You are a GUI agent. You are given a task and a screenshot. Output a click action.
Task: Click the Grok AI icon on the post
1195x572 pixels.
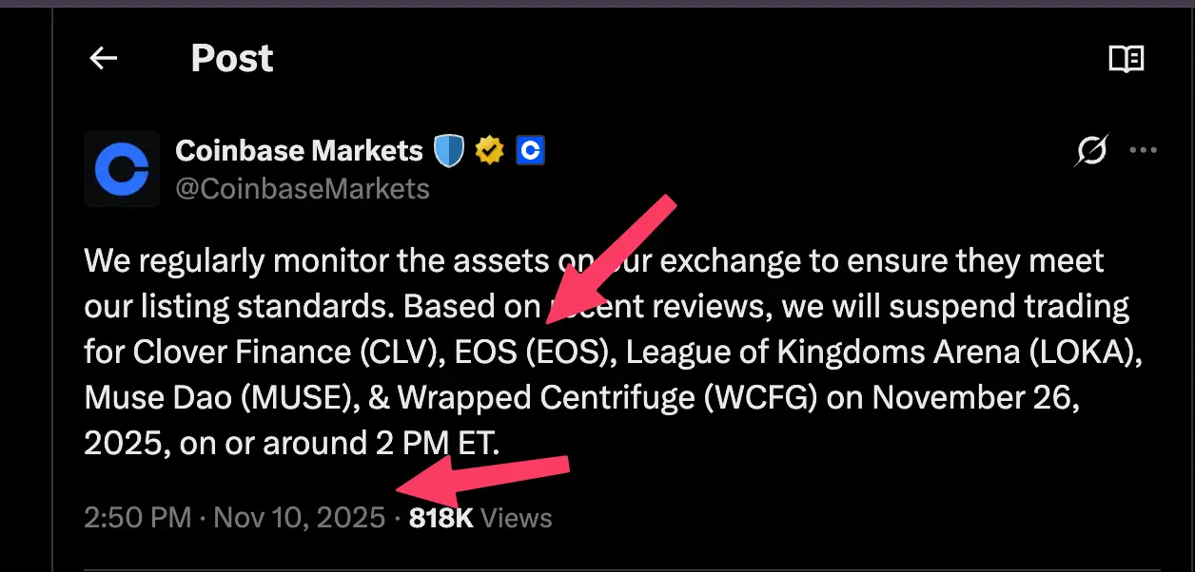coord(1090,150)
